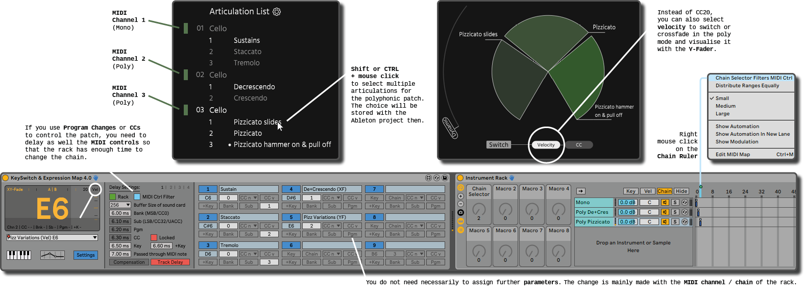Hide the zone editor with Hide button
The width and height of the screenshot is (804, 297).
[x=681, y=191]
